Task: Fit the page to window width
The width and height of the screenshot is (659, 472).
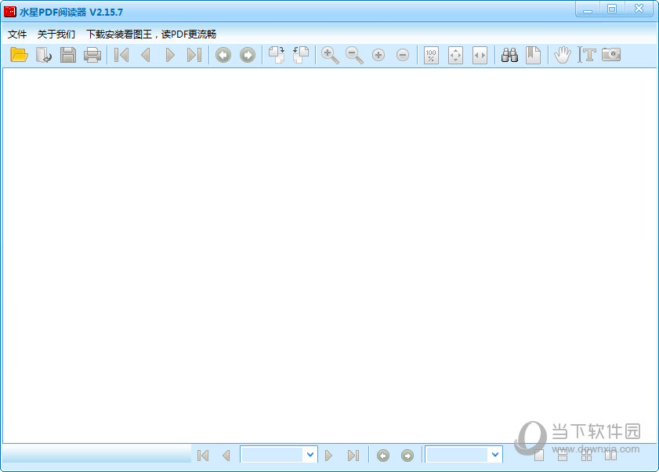Action: click(480, 55)
